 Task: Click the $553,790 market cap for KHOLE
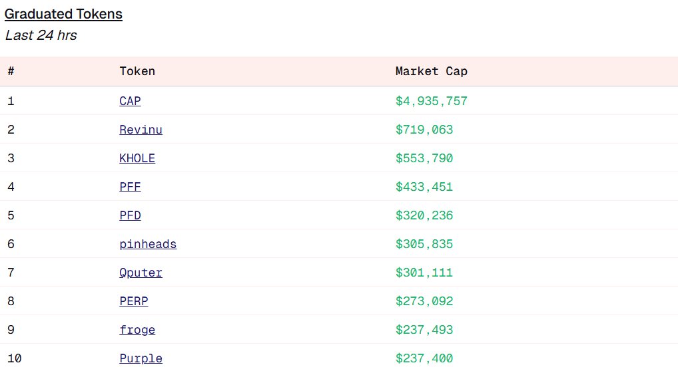(424, 159)
